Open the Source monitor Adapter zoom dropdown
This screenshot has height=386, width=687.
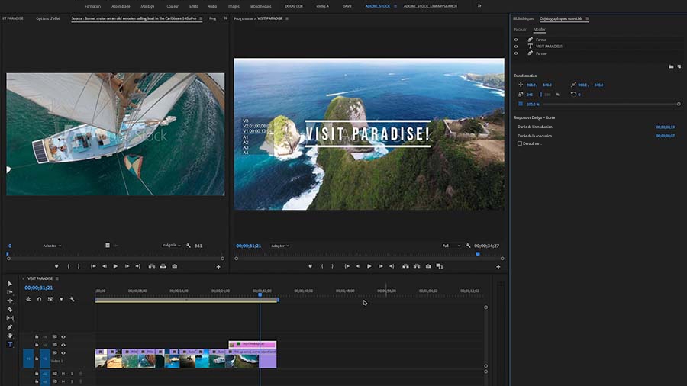[52, 246]
